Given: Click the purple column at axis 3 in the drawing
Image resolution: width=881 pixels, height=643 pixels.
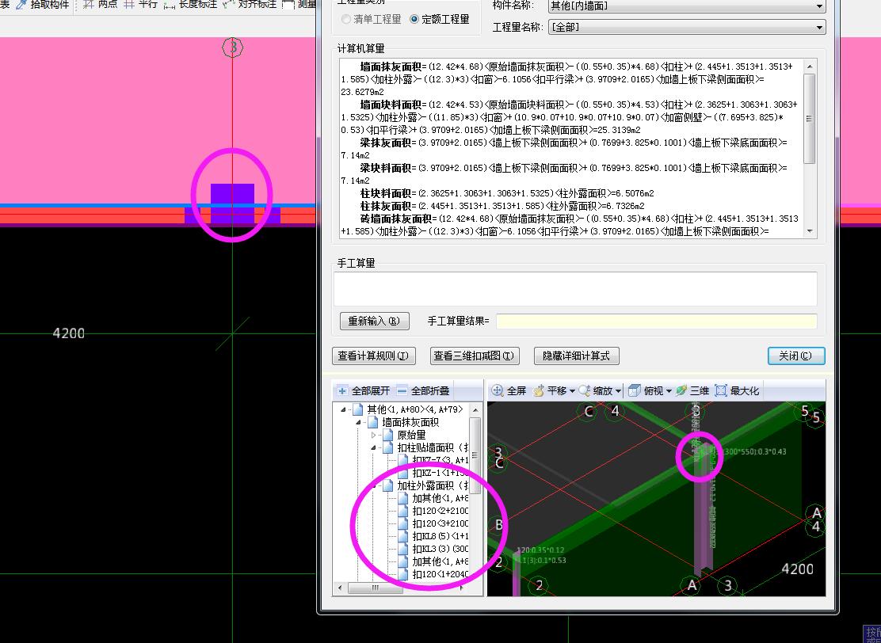Looking at the screenshot, I should 233,203.
